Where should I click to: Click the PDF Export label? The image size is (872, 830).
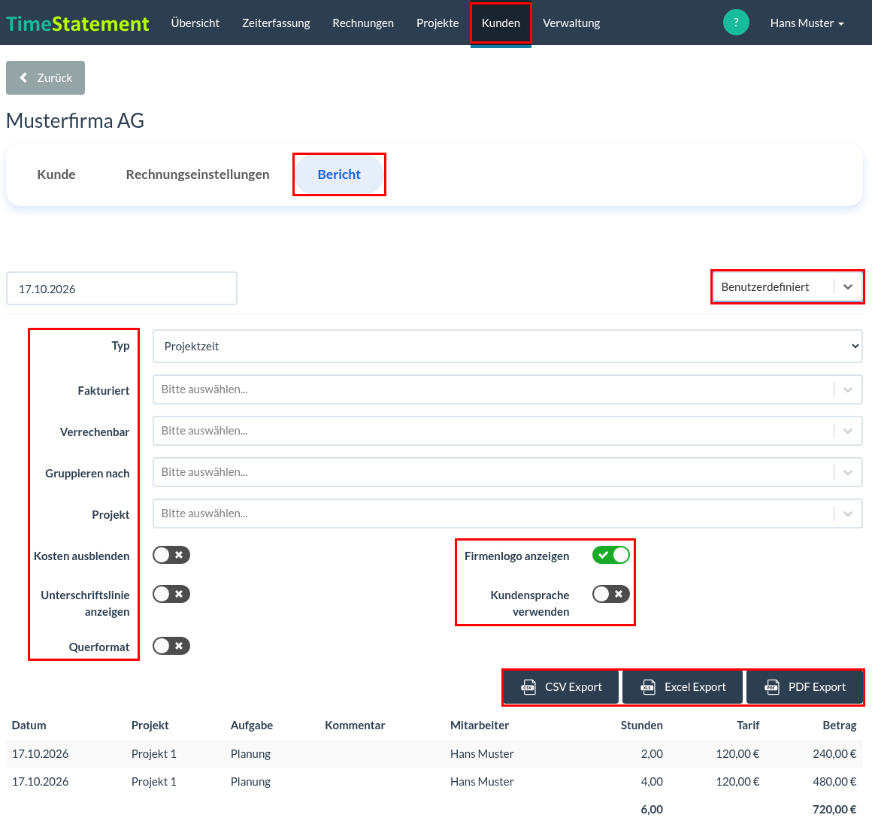817,687
